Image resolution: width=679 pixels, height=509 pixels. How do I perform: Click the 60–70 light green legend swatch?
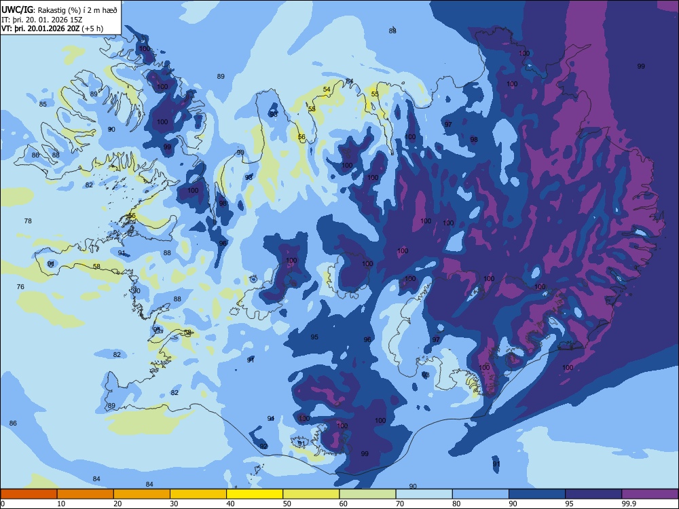click(x=367, y=494)
